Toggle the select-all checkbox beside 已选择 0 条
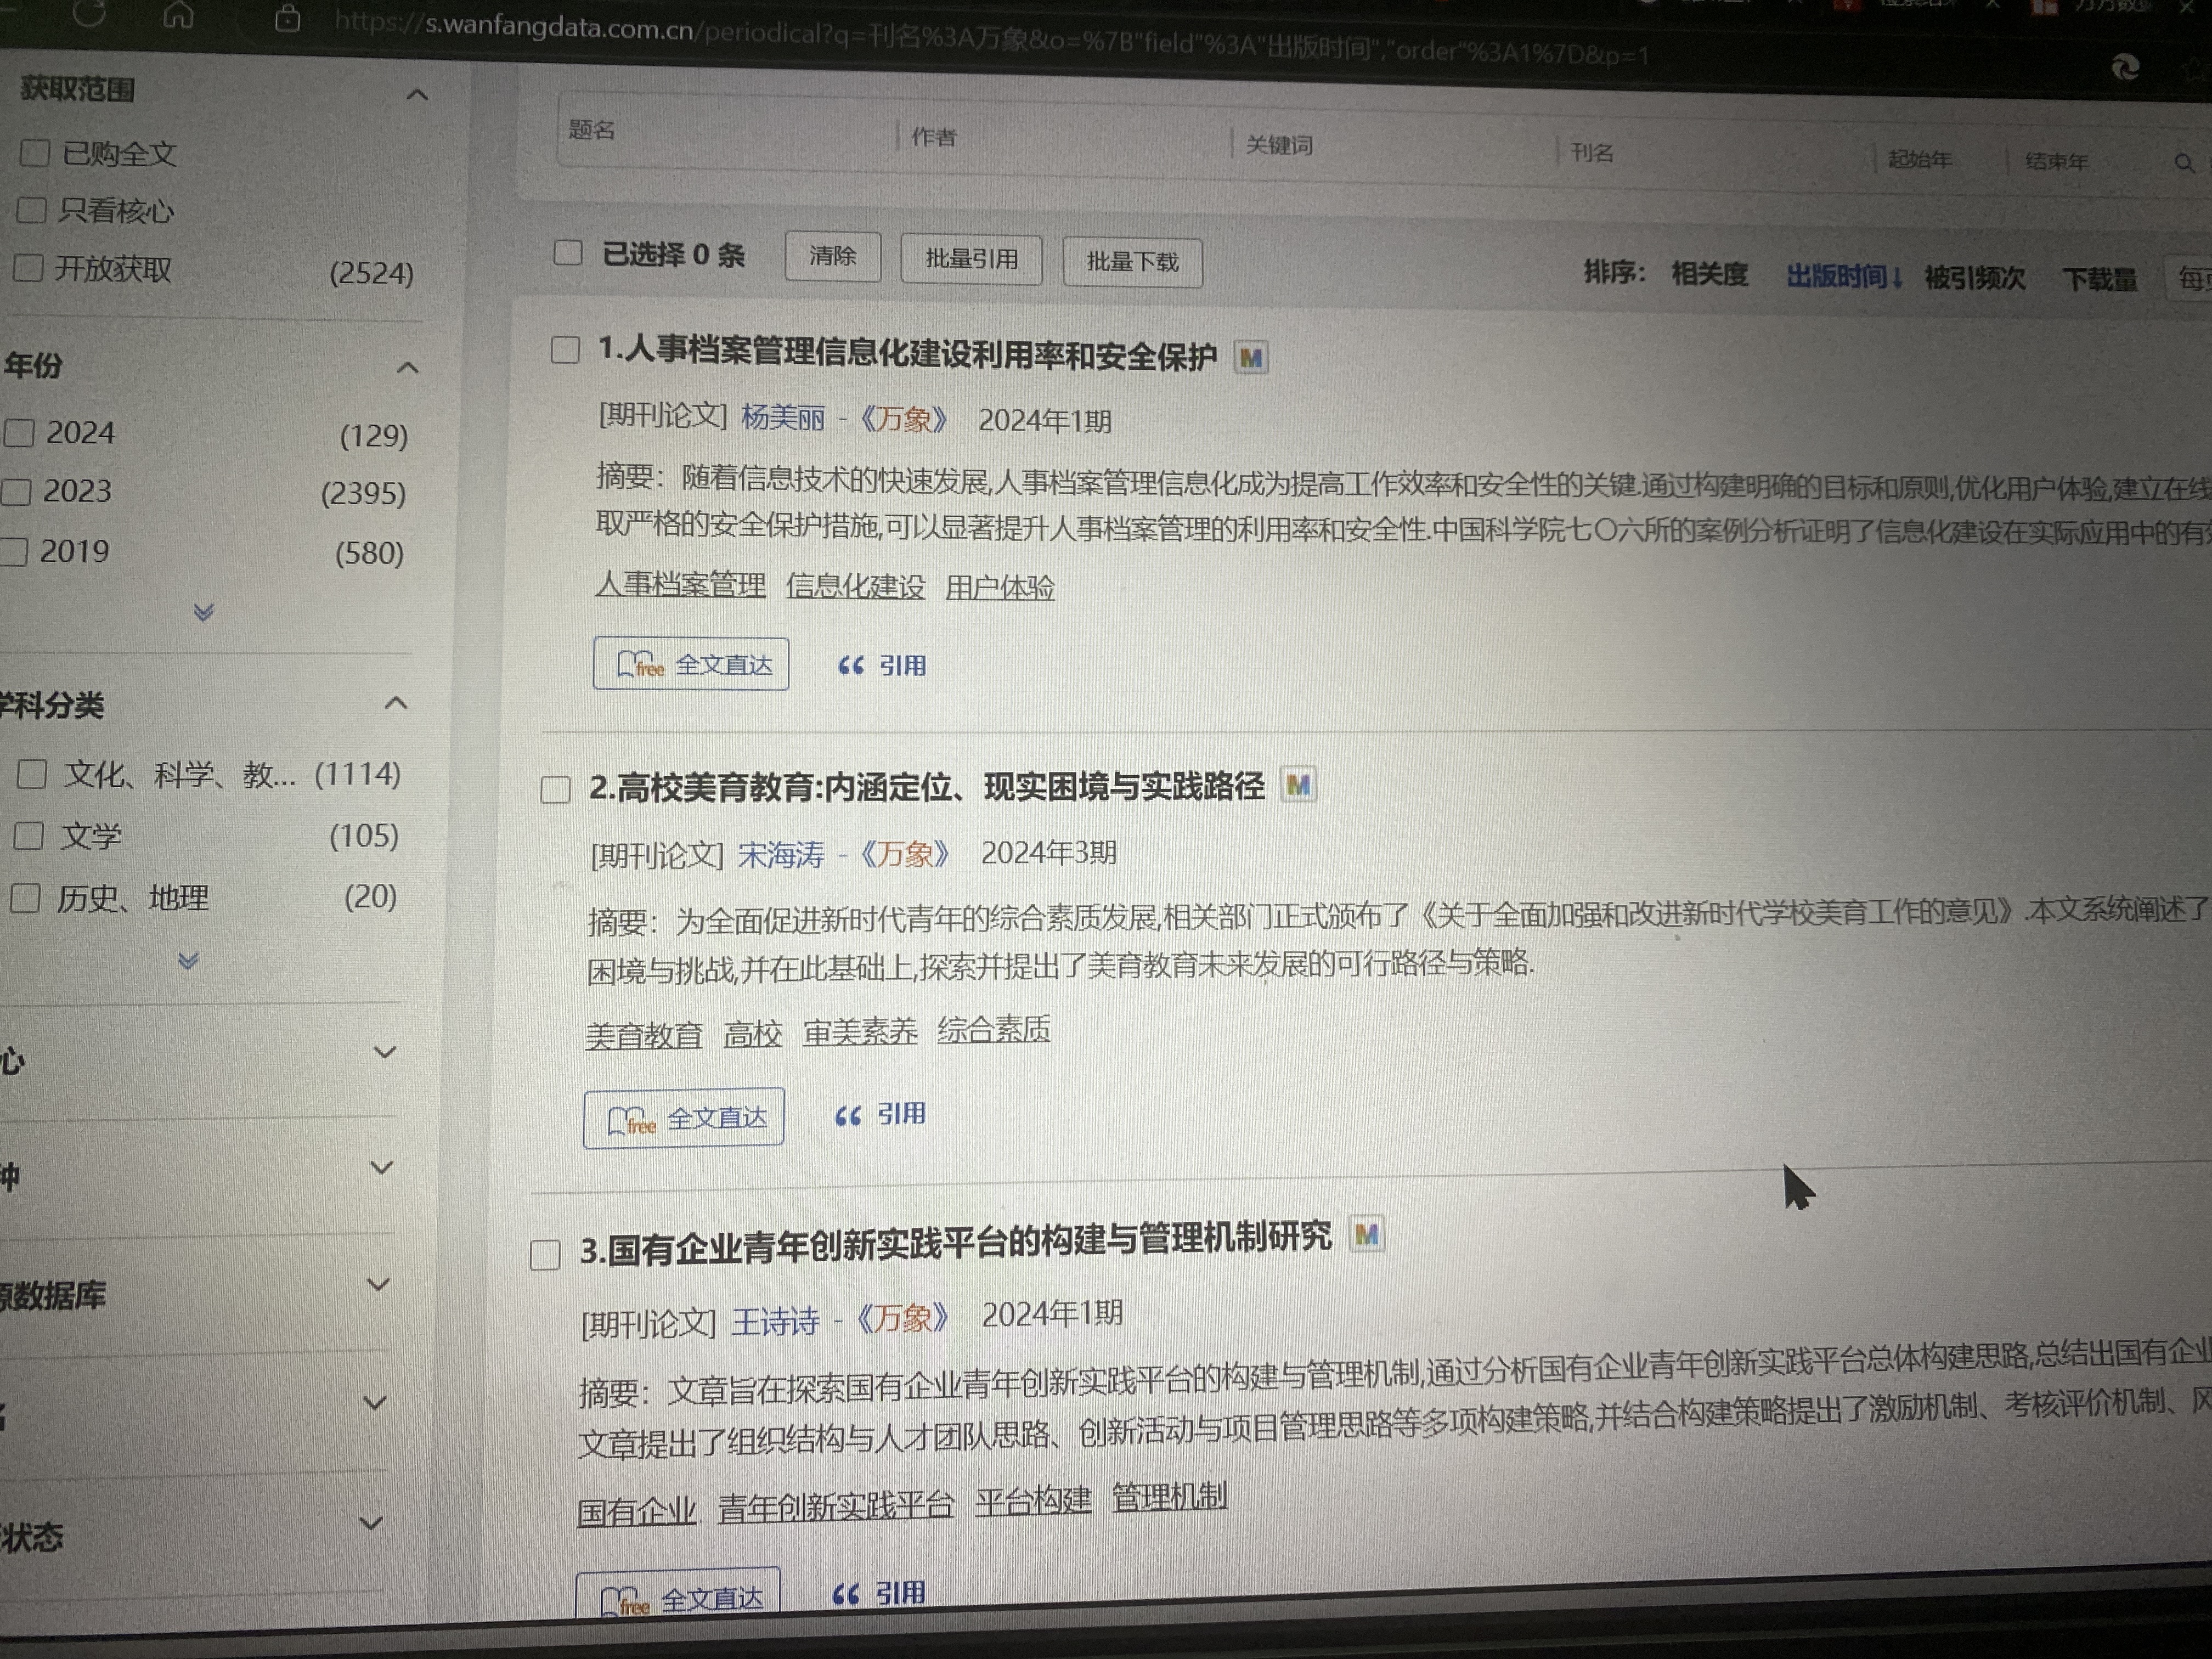This screenshot has width=2212, height=1659. click(568, 252)
